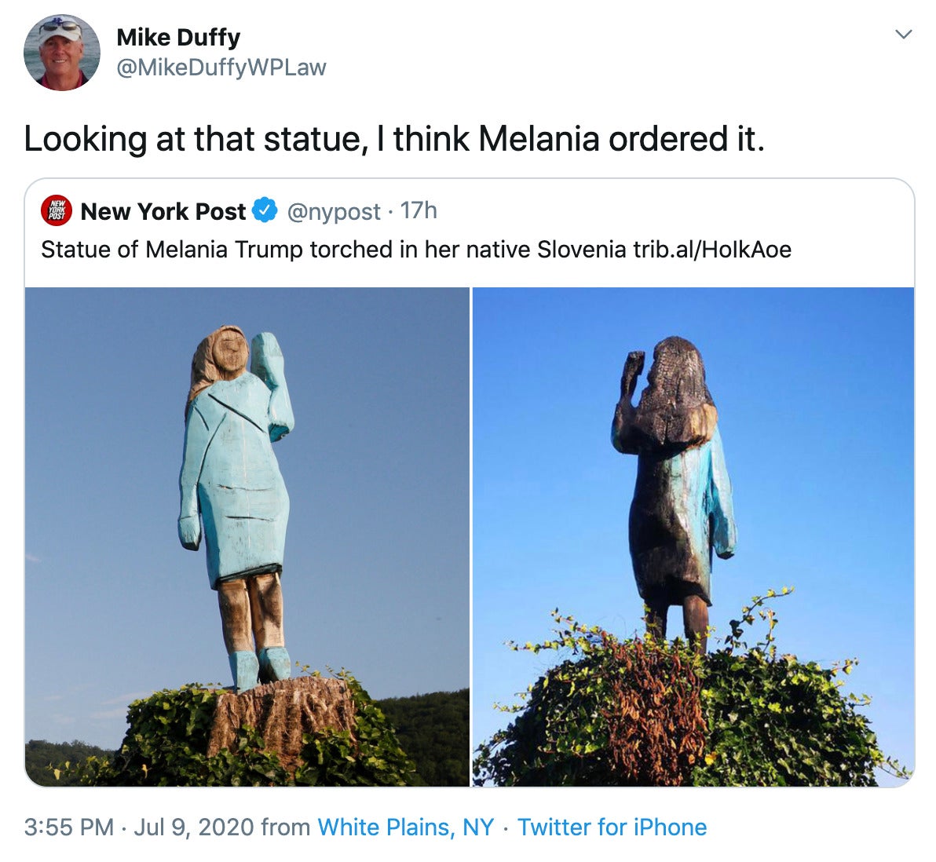
Task: View the torched statue photo
Action: [693, 537]
